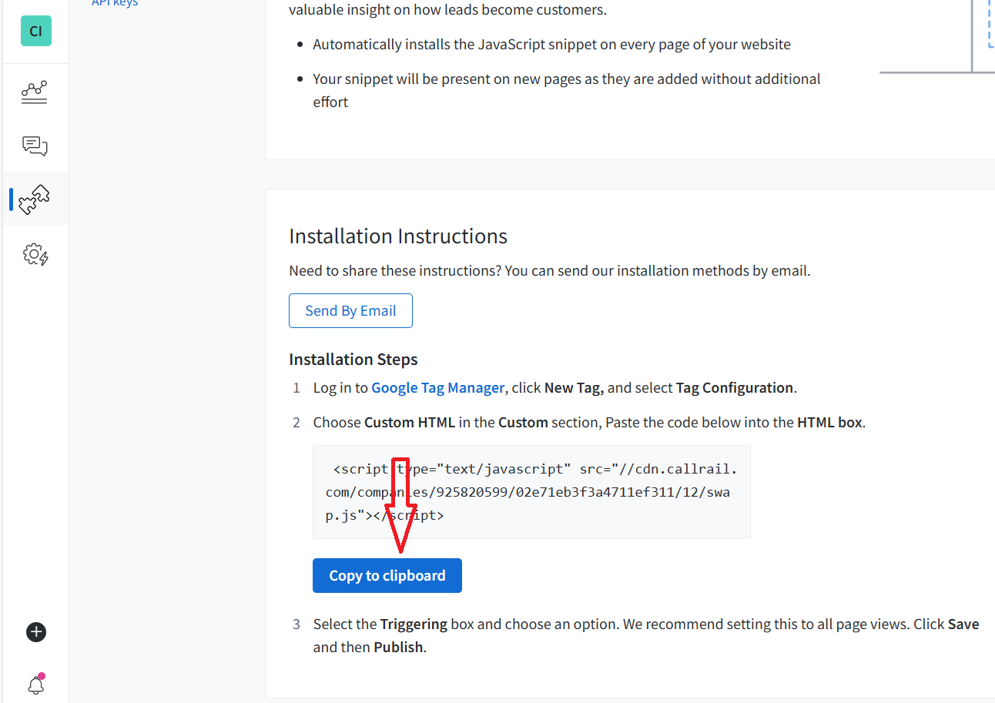This screenshot has width=995, height=703.
Task: Click the Installation Instructions heading
Action: point(397,236)
